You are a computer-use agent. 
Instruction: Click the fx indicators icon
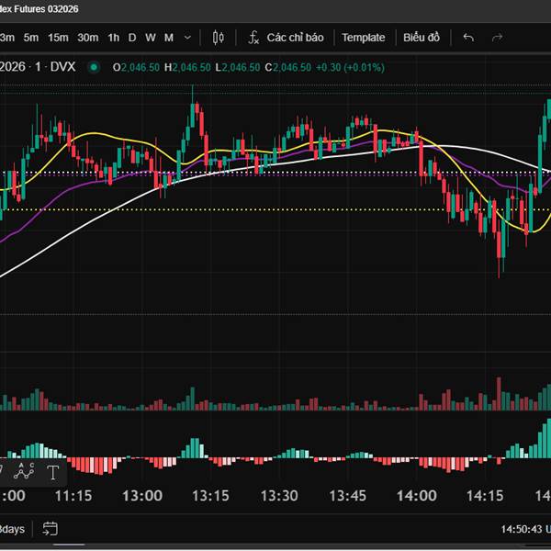pyautogui.click(x=253, y=38)
